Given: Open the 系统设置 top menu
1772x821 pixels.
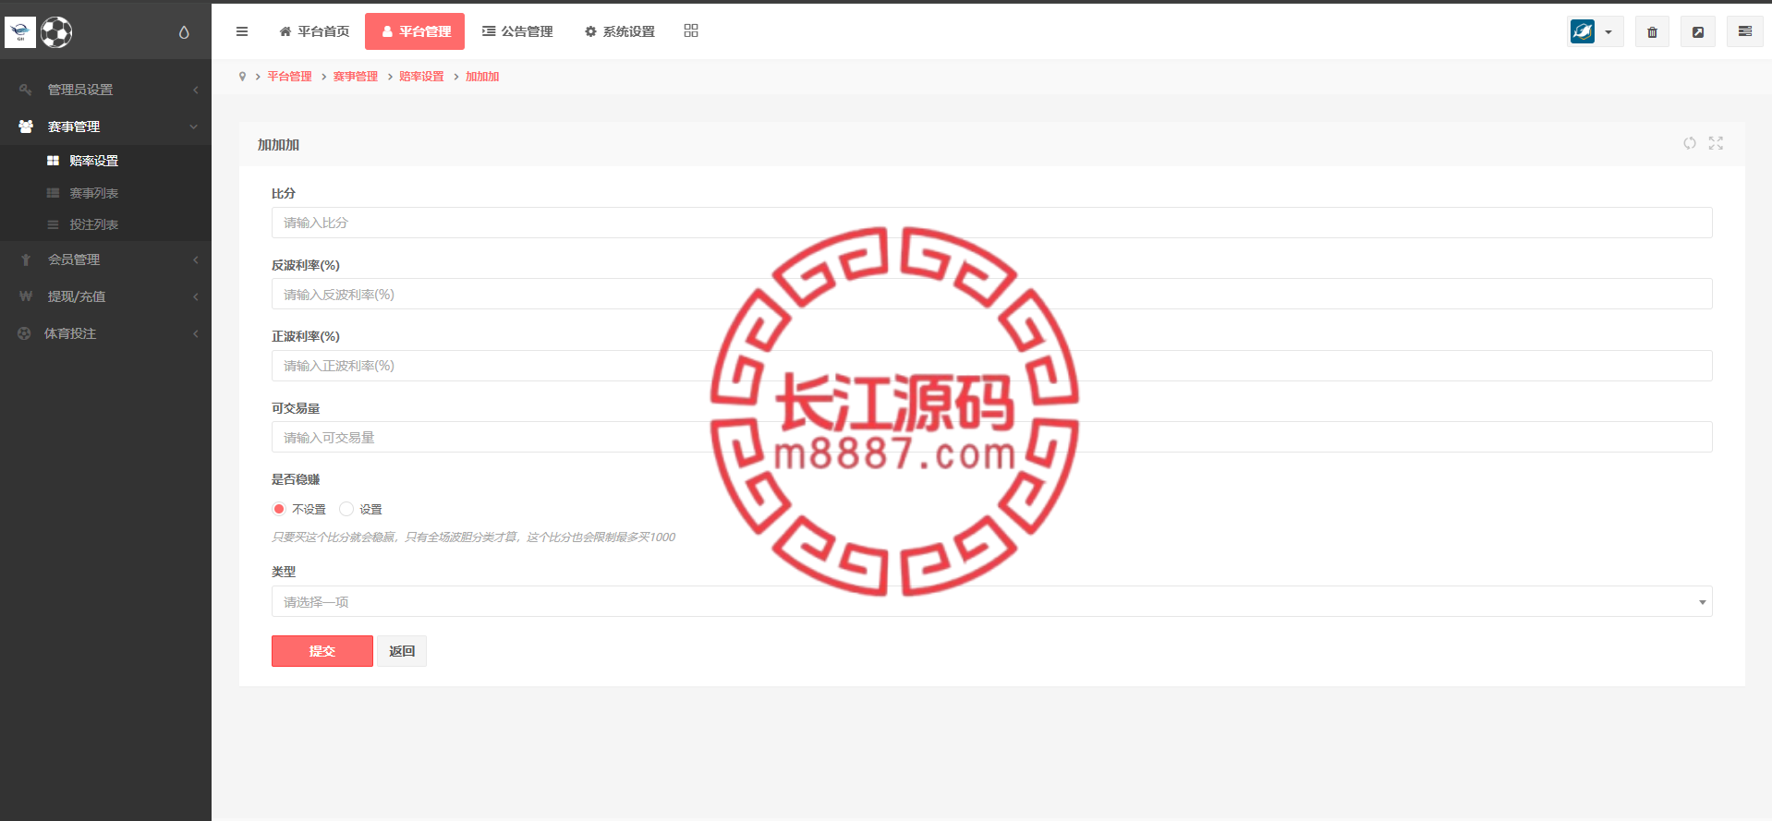Looking at the screenshot, I should [619, 31].
